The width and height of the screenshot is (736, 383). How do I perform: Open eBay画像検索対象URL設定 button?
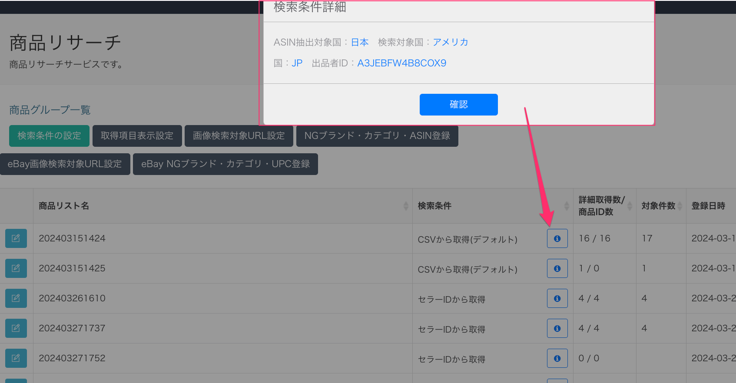point(65,164)
